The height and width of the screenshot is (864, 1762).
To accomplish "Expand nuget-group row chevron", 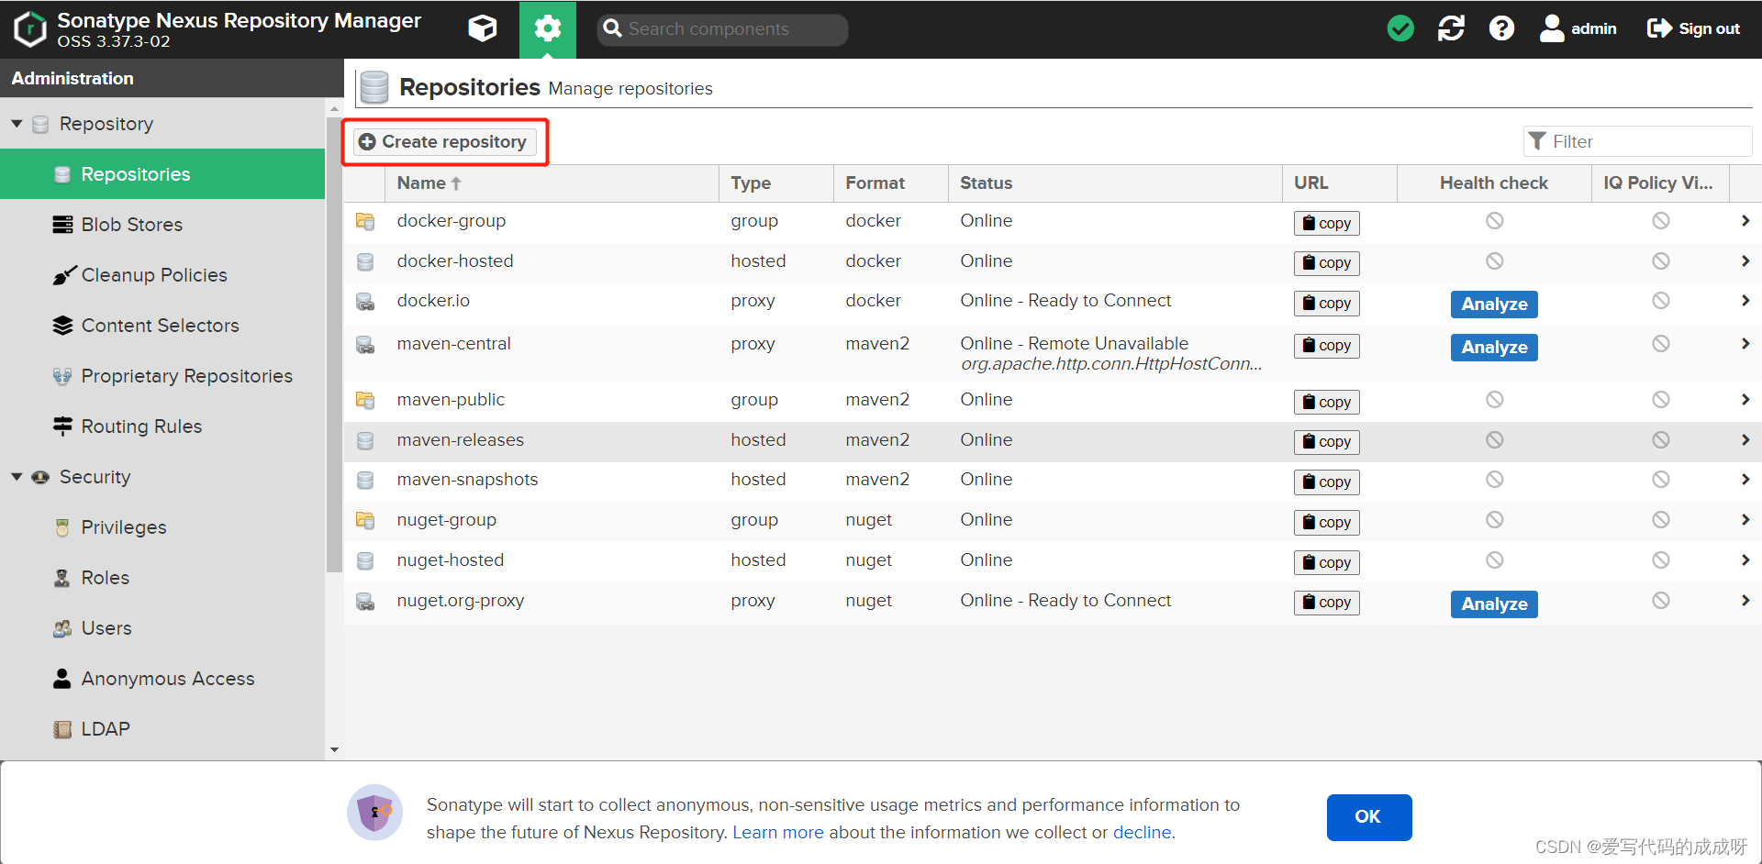I will (1745, 520).
